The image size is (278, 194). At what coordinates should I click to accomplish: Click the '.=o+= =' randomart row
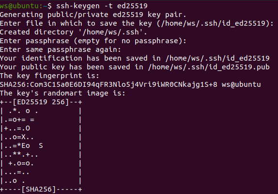tap(19, 120)
